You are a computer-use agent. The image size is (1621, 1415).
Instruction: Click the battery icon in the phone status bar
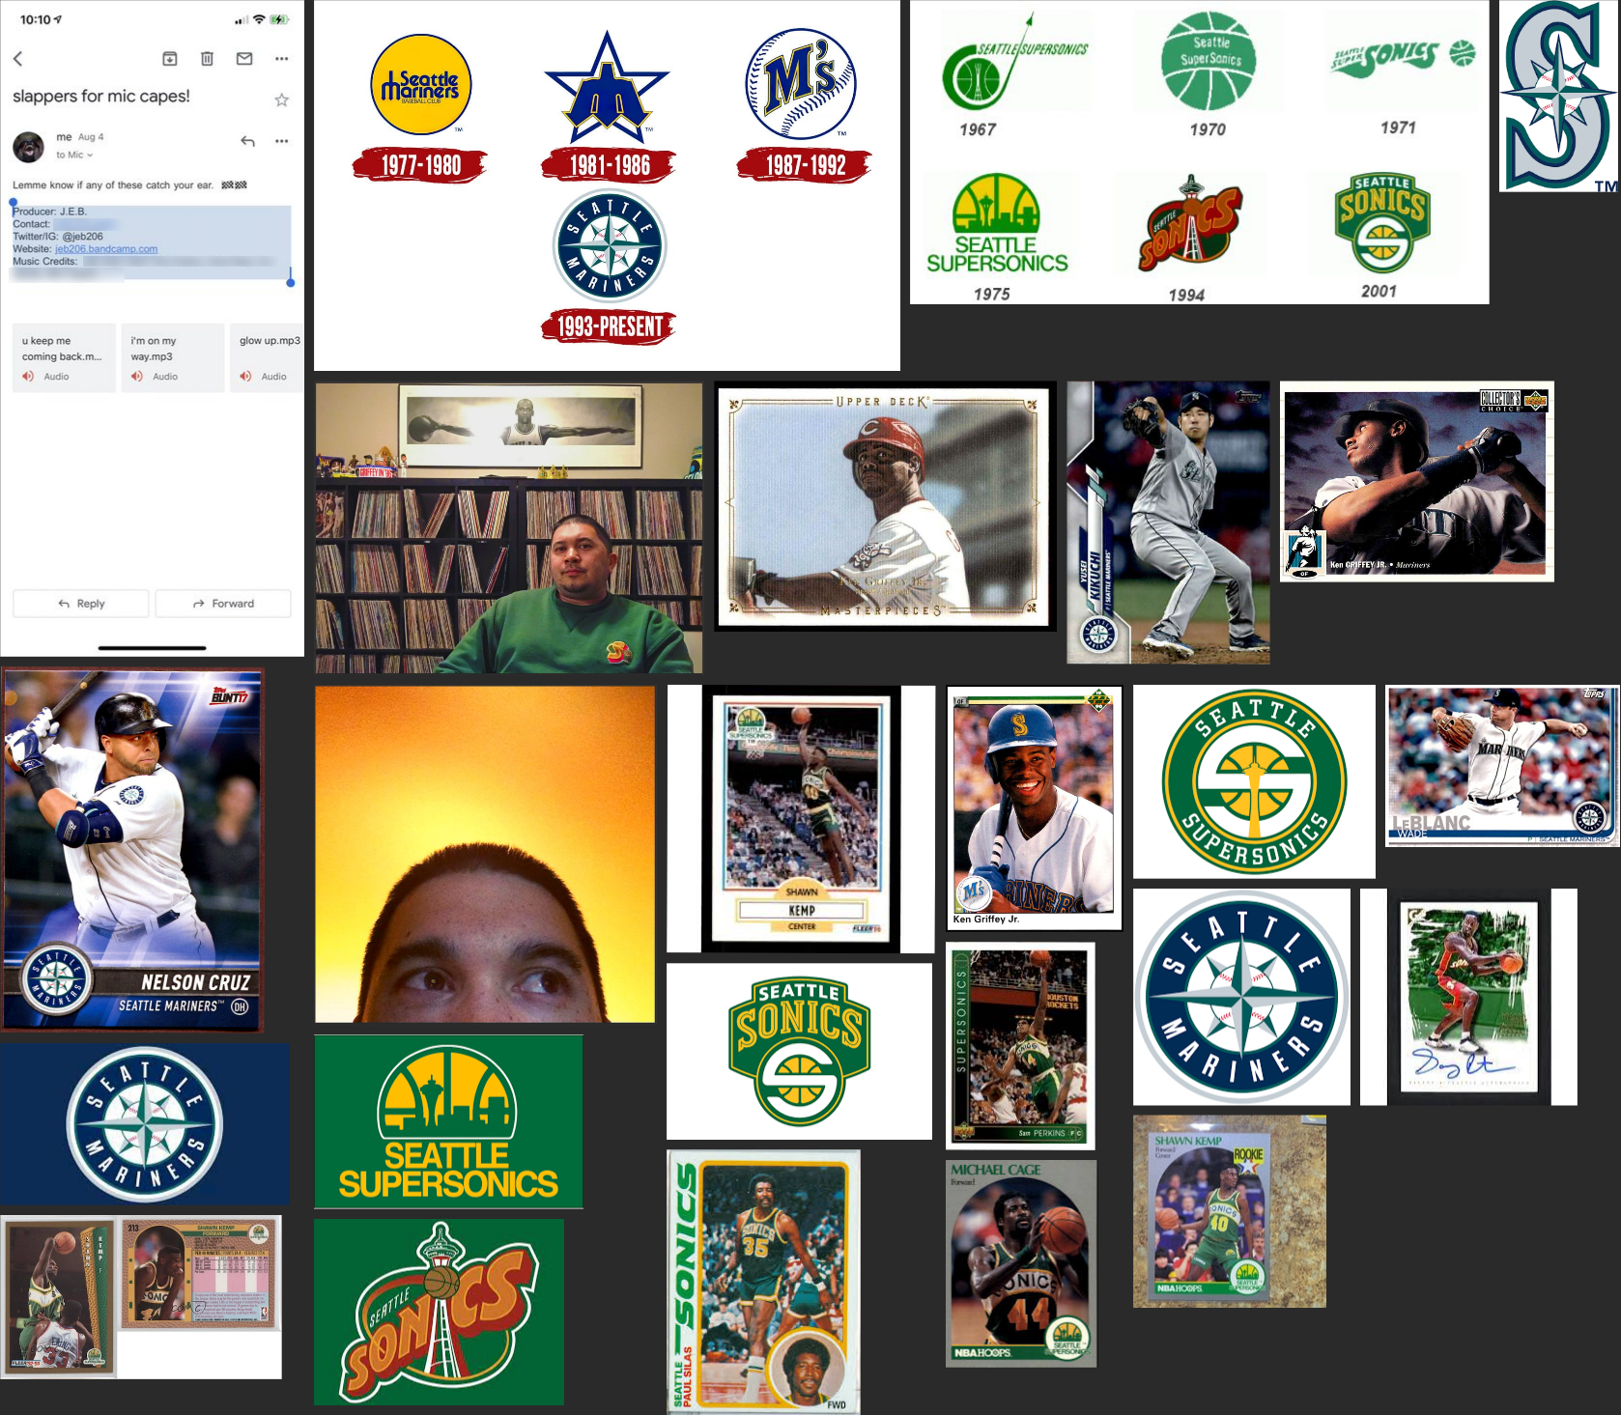tap(280, 19)
